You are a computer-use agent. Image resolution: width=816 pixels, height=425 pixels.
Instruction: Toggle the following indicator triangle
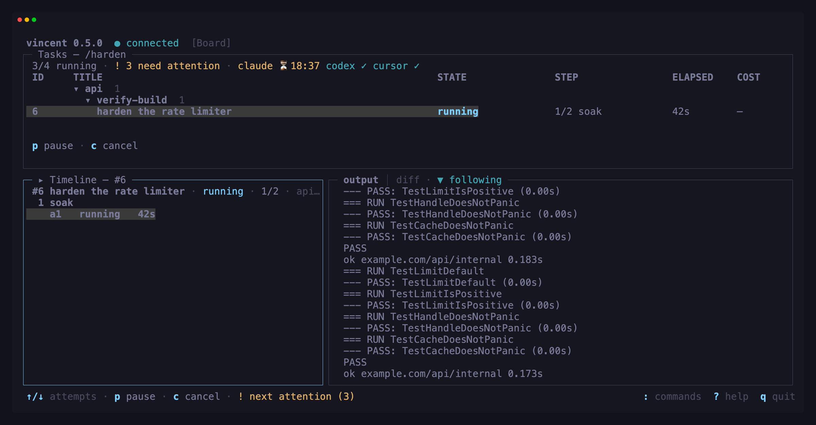pyautogui.click(x=440, y=180)
